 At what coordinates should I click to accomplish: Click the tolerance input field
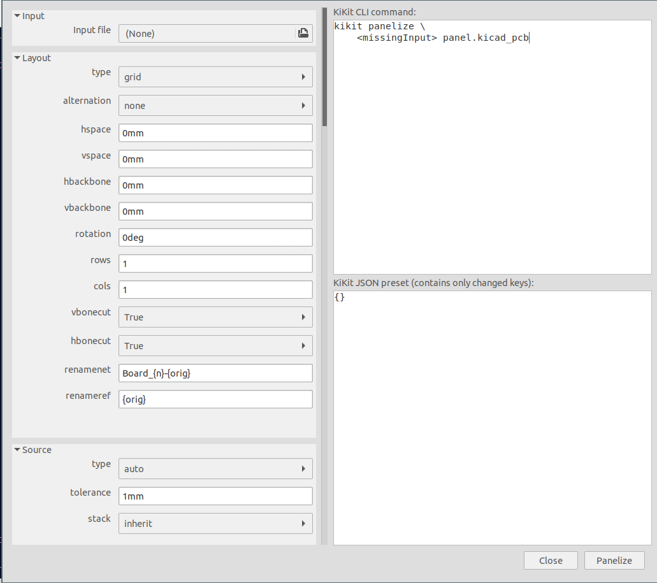(x=215, y=496)
